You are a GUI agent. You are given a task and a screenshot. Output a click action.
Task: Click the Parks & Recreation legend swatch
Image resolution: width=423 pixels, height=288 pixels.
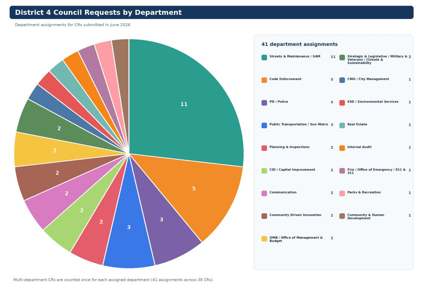[x=342, y=193]
